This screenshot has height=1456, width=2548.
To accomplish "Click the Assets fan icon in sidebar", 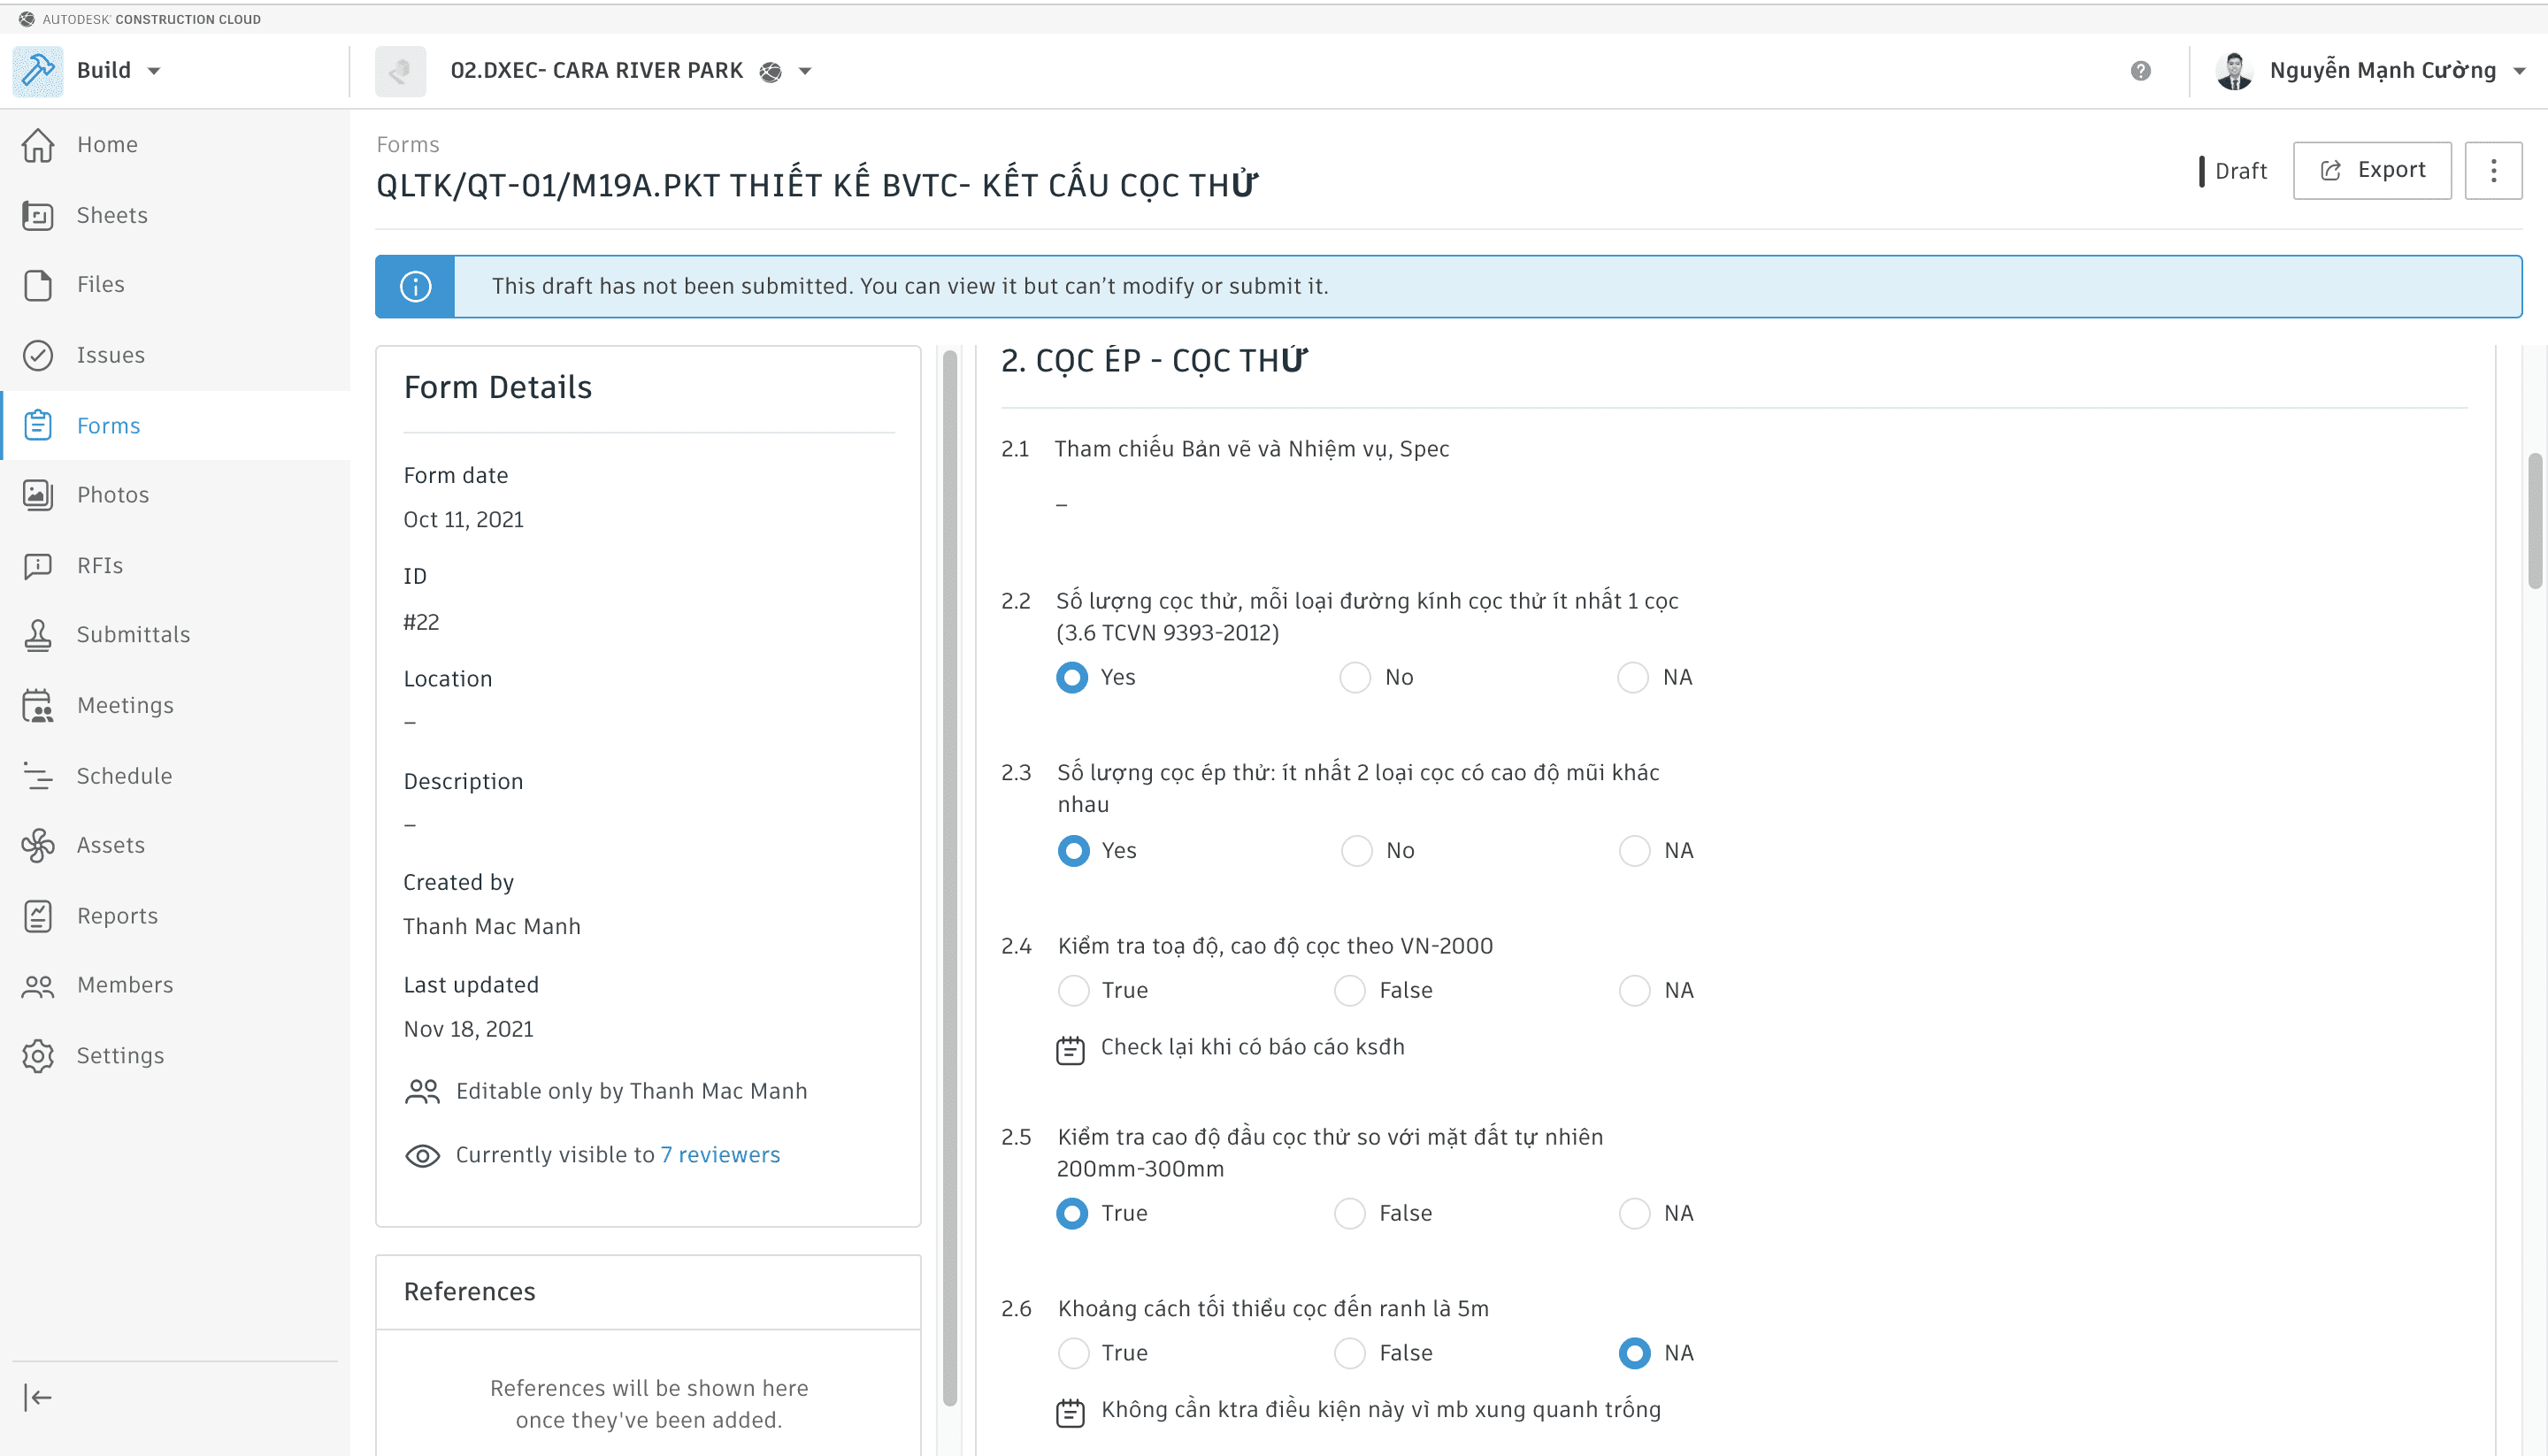I will click(x=38, y=845).
